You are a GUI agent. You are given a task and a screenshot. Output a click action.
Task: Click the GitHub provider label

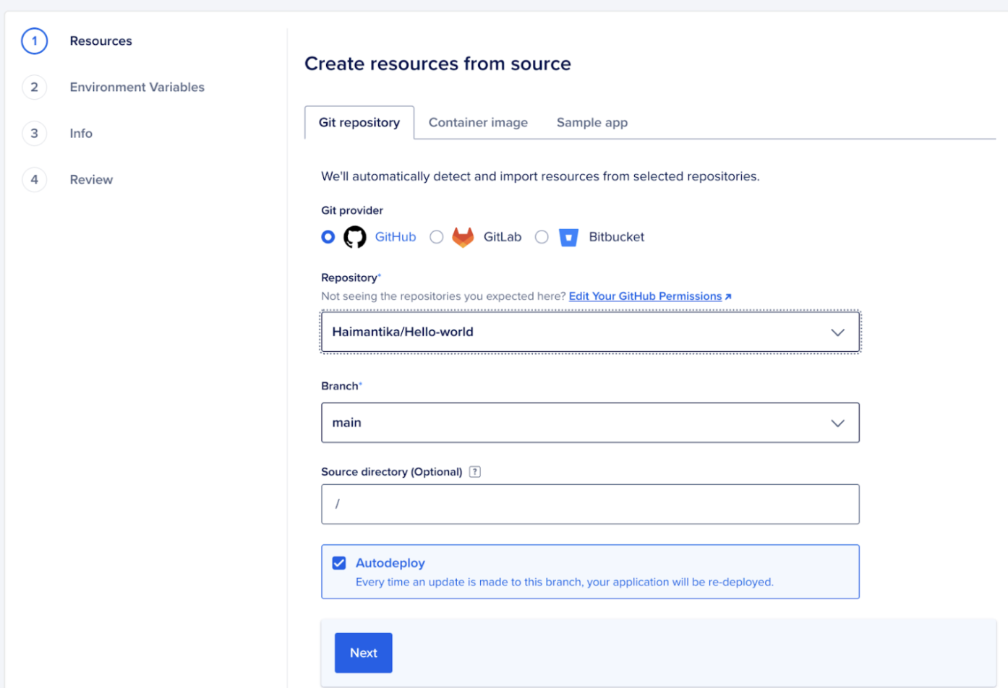(x=396, y=237)
